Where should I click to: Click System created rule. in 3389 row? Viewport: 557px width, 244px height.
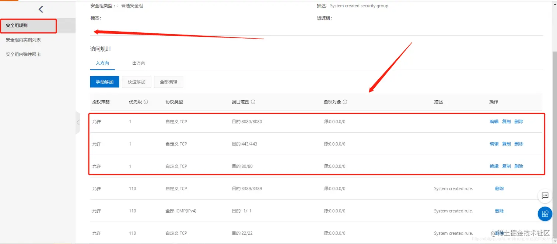453,189
